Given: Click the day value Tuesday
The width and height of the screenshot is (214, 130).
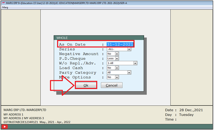Looking at the screenshot, I should coord(186,115).
